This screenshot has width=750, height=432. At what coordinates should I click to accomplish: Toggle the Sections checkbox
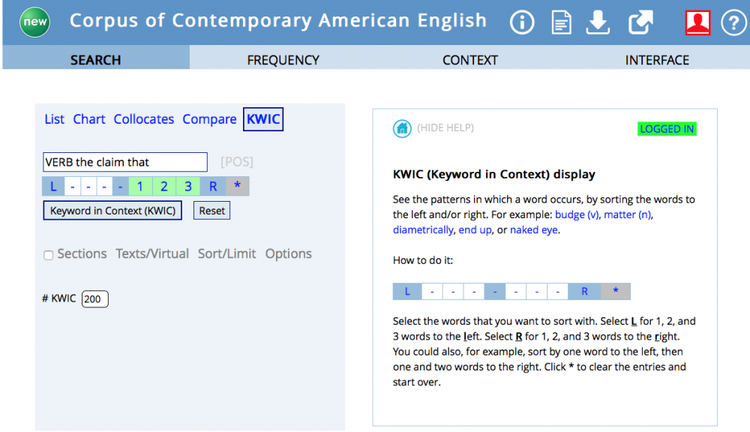[48, 255]
